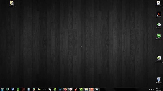Switch to white circles app in taskbar
Viewport: 163px width, 91px height.
(97, 89)
